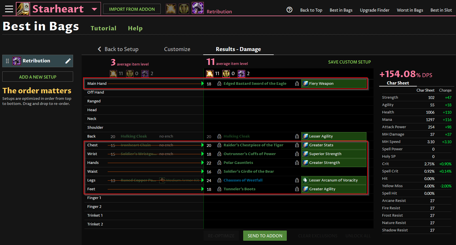Image resolution: width=456 pixels, height=245 pixels.
Task: Toggle lock on Edged Bastard Sword item
Action: (x=219, y=84)
